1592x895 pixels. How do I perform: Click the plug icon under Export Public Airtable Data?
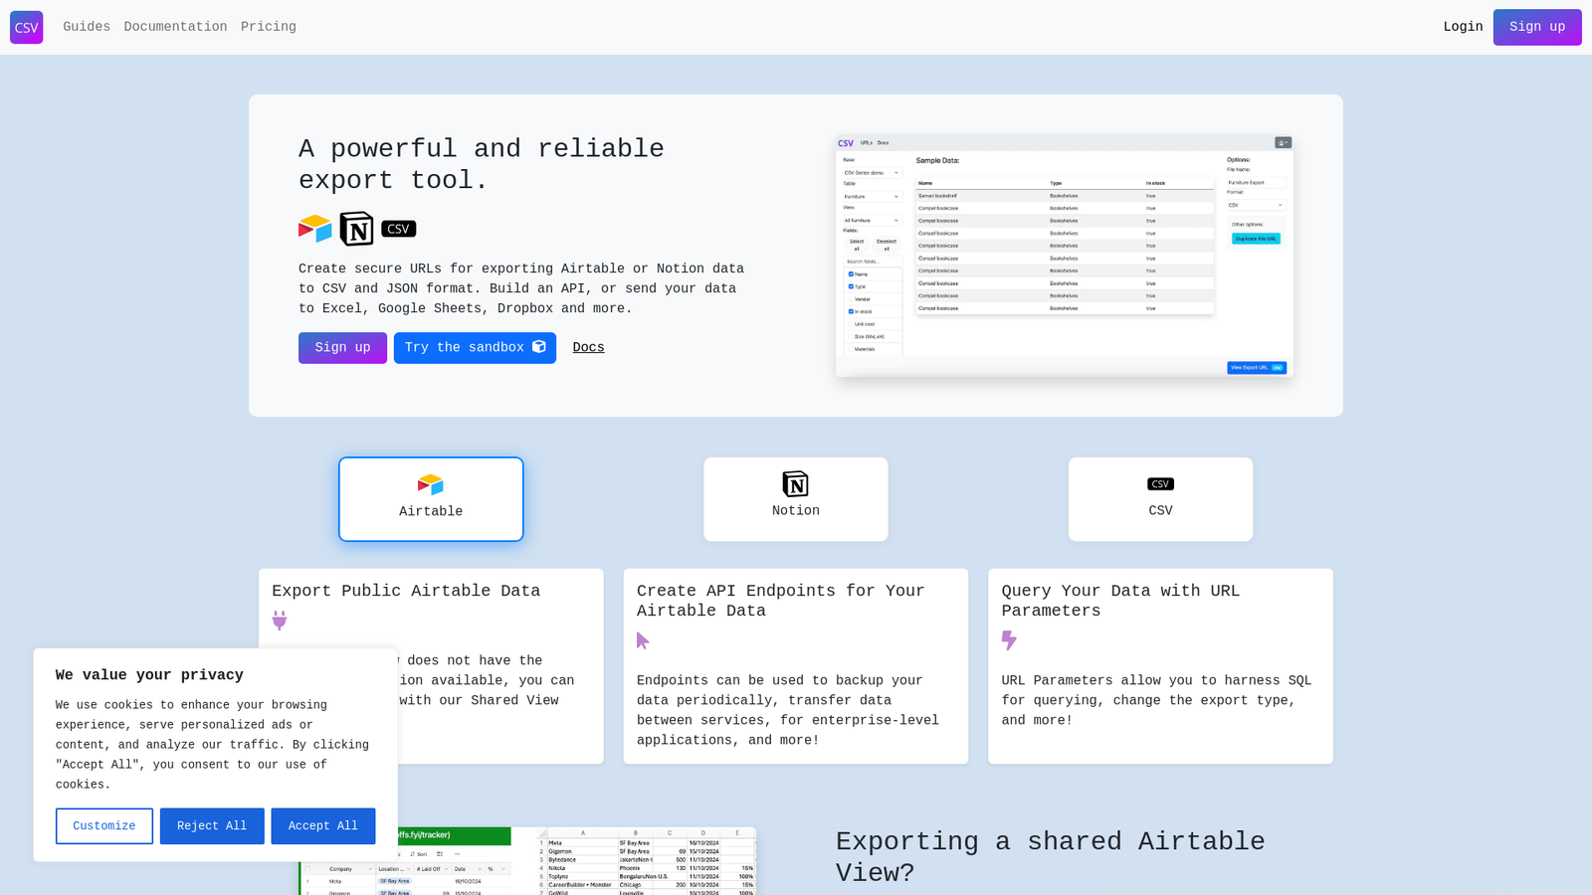[x=280, y=621]
